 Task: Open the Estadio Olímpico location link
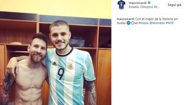[x=144, y=7]
